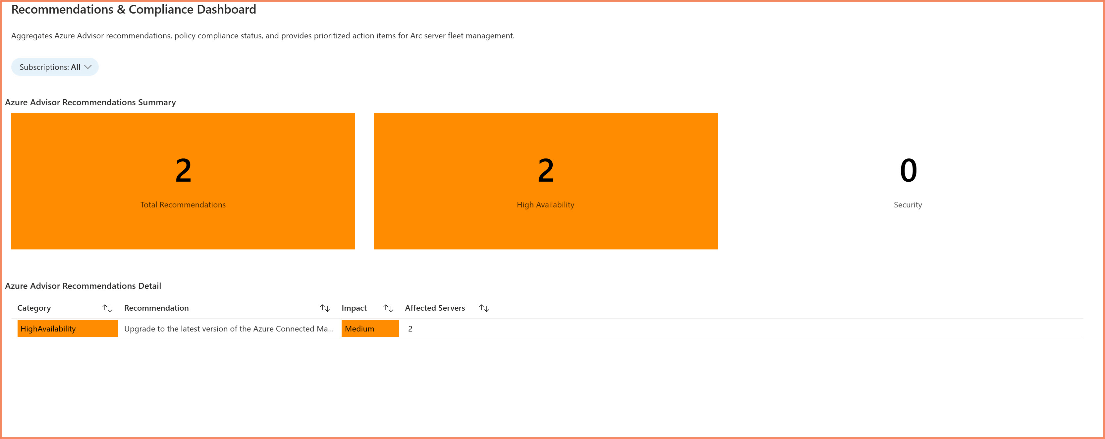Click the Impact column header
1105x439 pixels.
pyautogui.click(x=354, y=308)
